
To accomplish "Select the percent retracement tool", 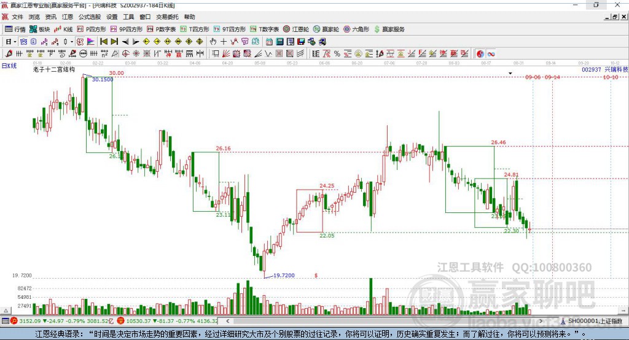I will click(x=337, y=53).
